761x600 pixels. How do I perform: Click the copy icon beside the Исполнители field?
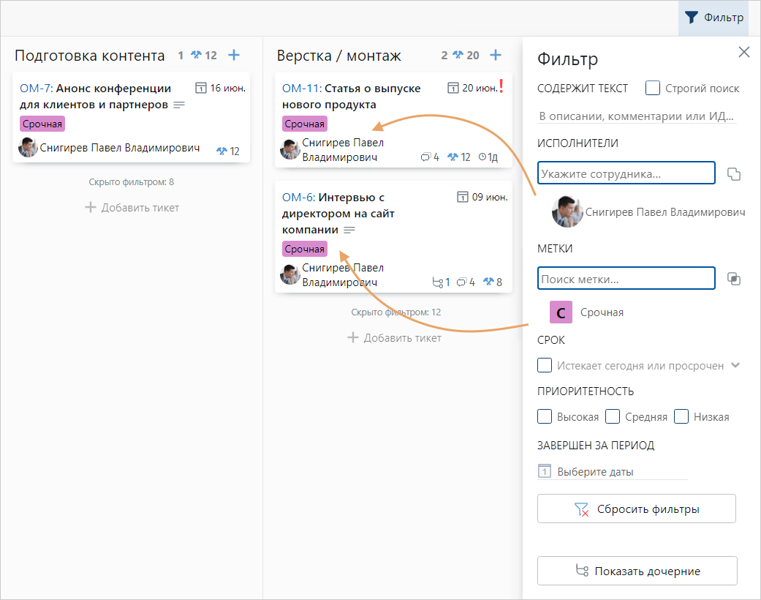pyautogui.click(x=734, y=173)
